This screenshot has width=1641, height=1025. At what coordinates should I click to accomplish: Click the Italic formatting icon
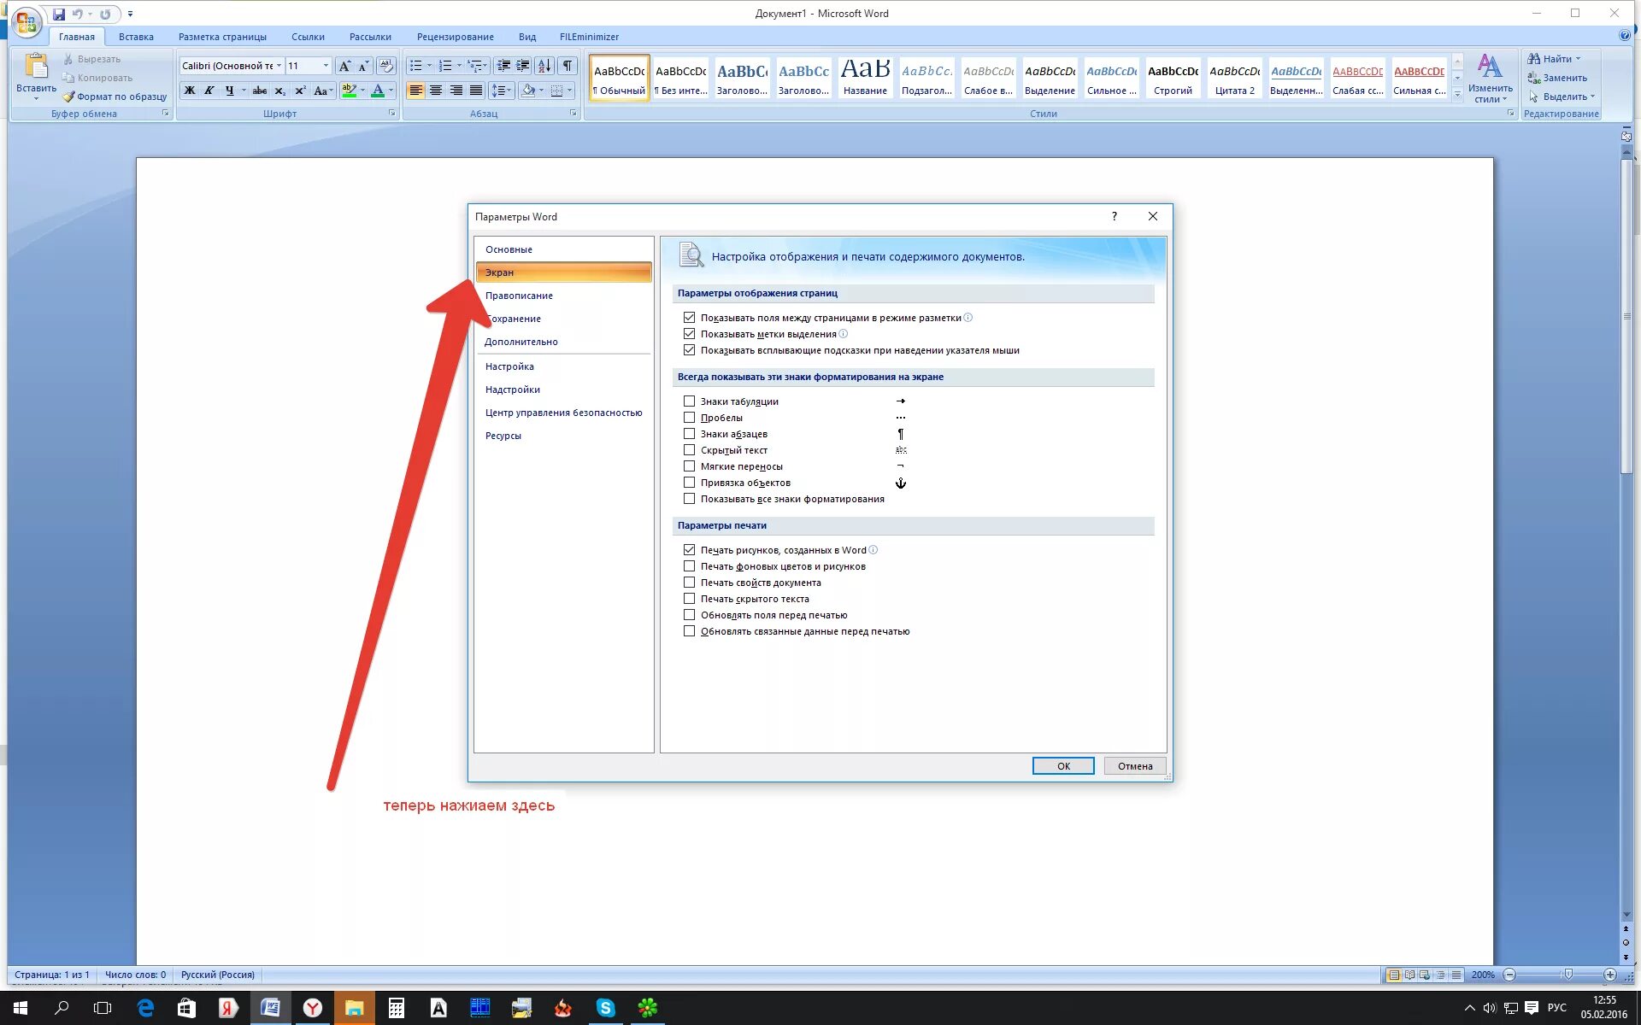209,91
